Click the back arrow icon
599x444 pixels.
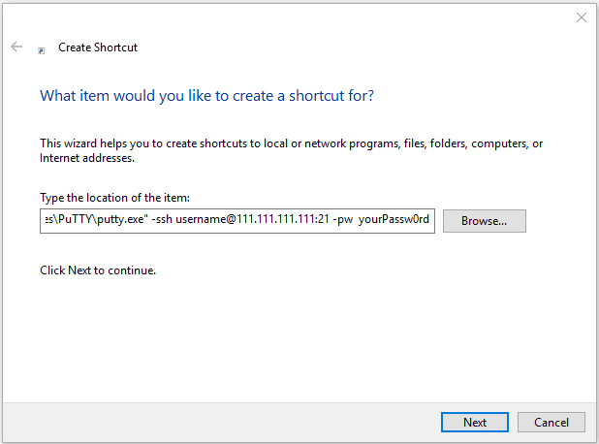(x=16, y=47)
